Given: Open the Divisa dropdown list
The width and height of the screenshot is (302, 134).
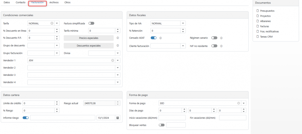Looking at the screenshot, I should 118,53.
